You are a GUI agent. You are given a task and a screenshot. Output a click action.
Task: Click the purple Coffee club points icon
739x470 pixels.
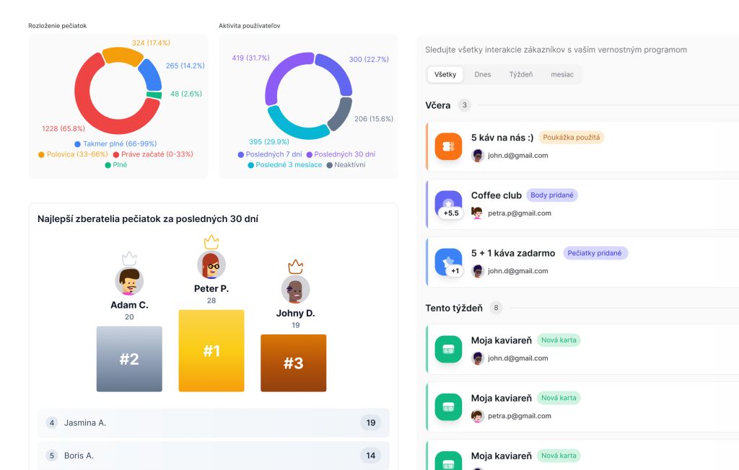click(448, 204)
